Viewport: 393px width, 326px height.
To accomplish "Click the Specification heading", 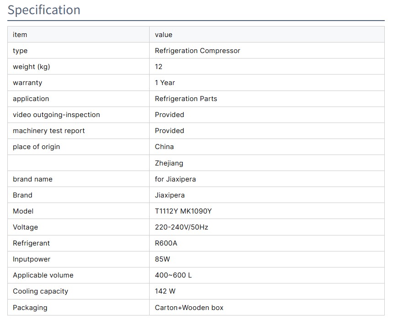I will pyautogui.click(x=44, y=10).
